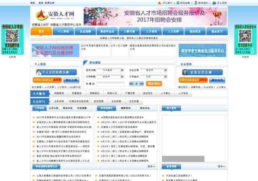Open 更多>> link in 现场招聘会 section
Image resolution: width=258 pixels, height=181 pixels.
[152, 166]
